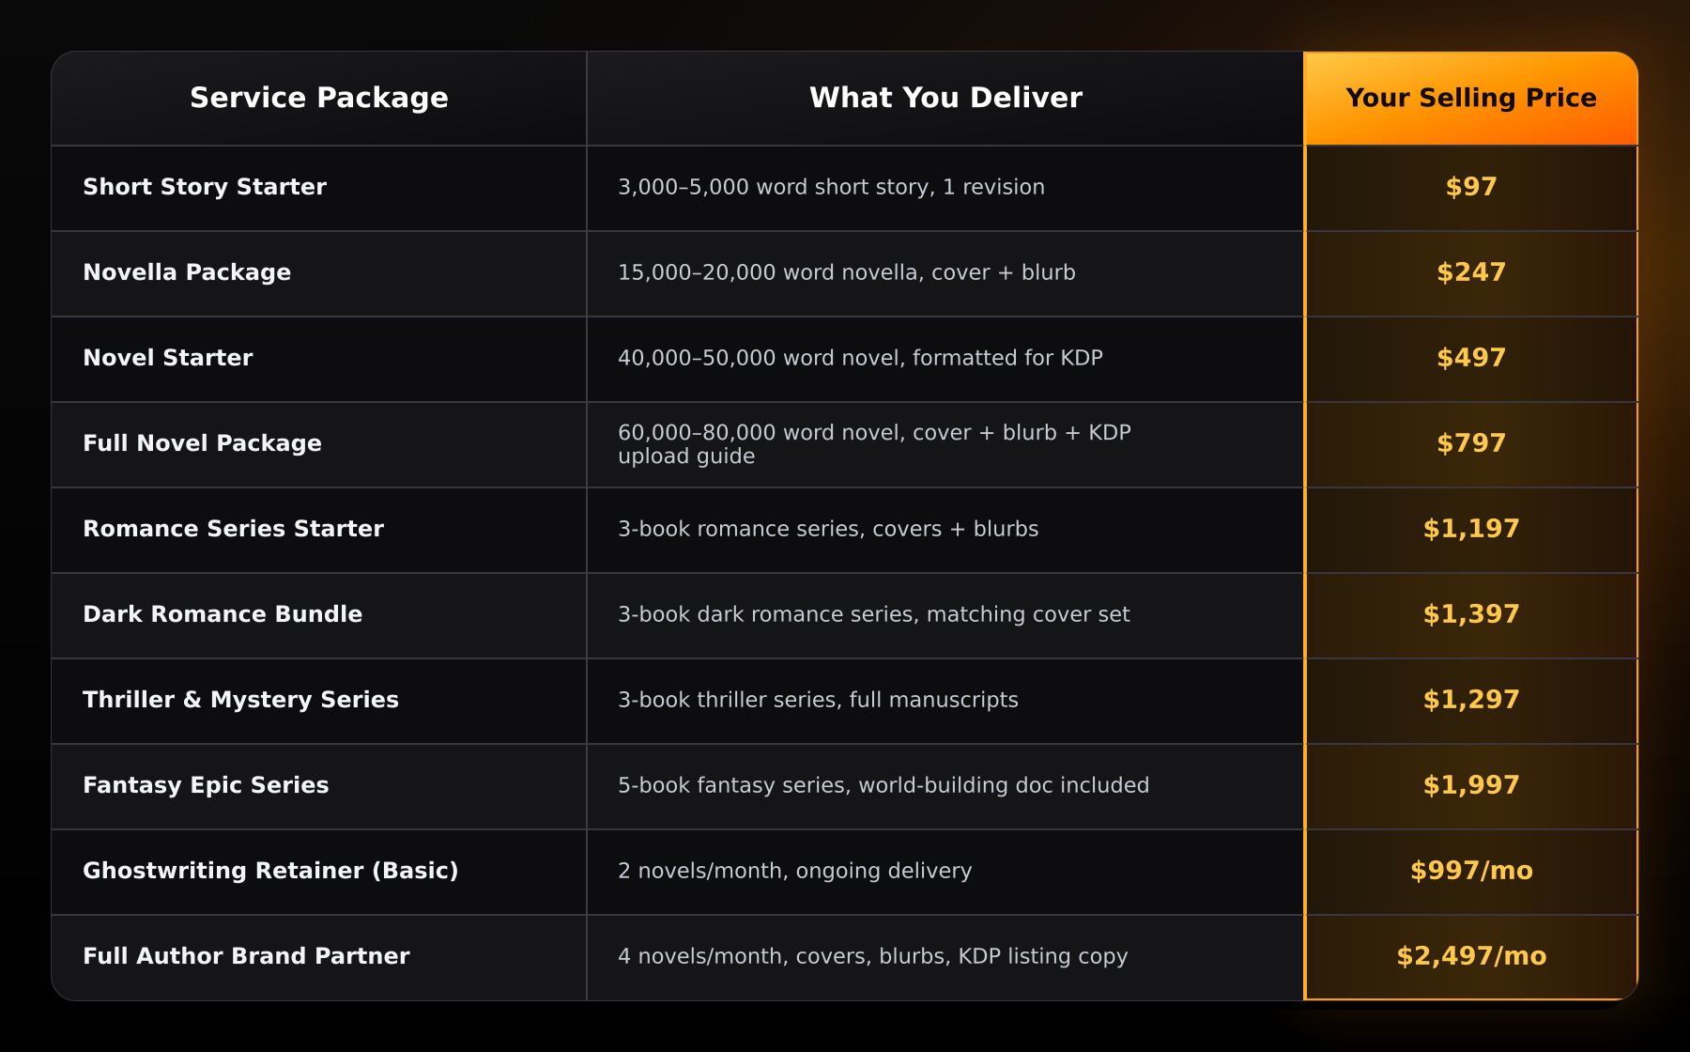Click the What You Deliver header

[x=945, y=98]
